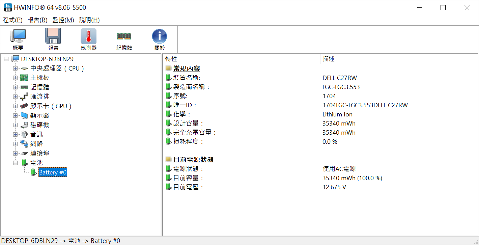Image resolution: width=479 pixels, height=245 pixels.
Task: Open the 關於 info icon
Action: (160, 36)
